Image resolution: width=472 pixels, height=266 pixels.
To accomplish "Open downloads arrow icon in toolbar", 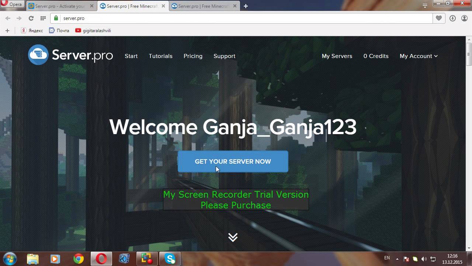I will pos(452,18).
